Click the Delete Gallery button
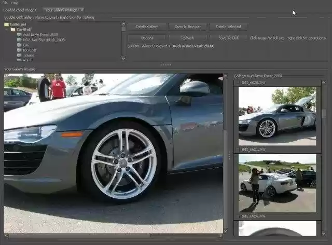Viewport: 332px width, 245px height. tap(147, 26)
